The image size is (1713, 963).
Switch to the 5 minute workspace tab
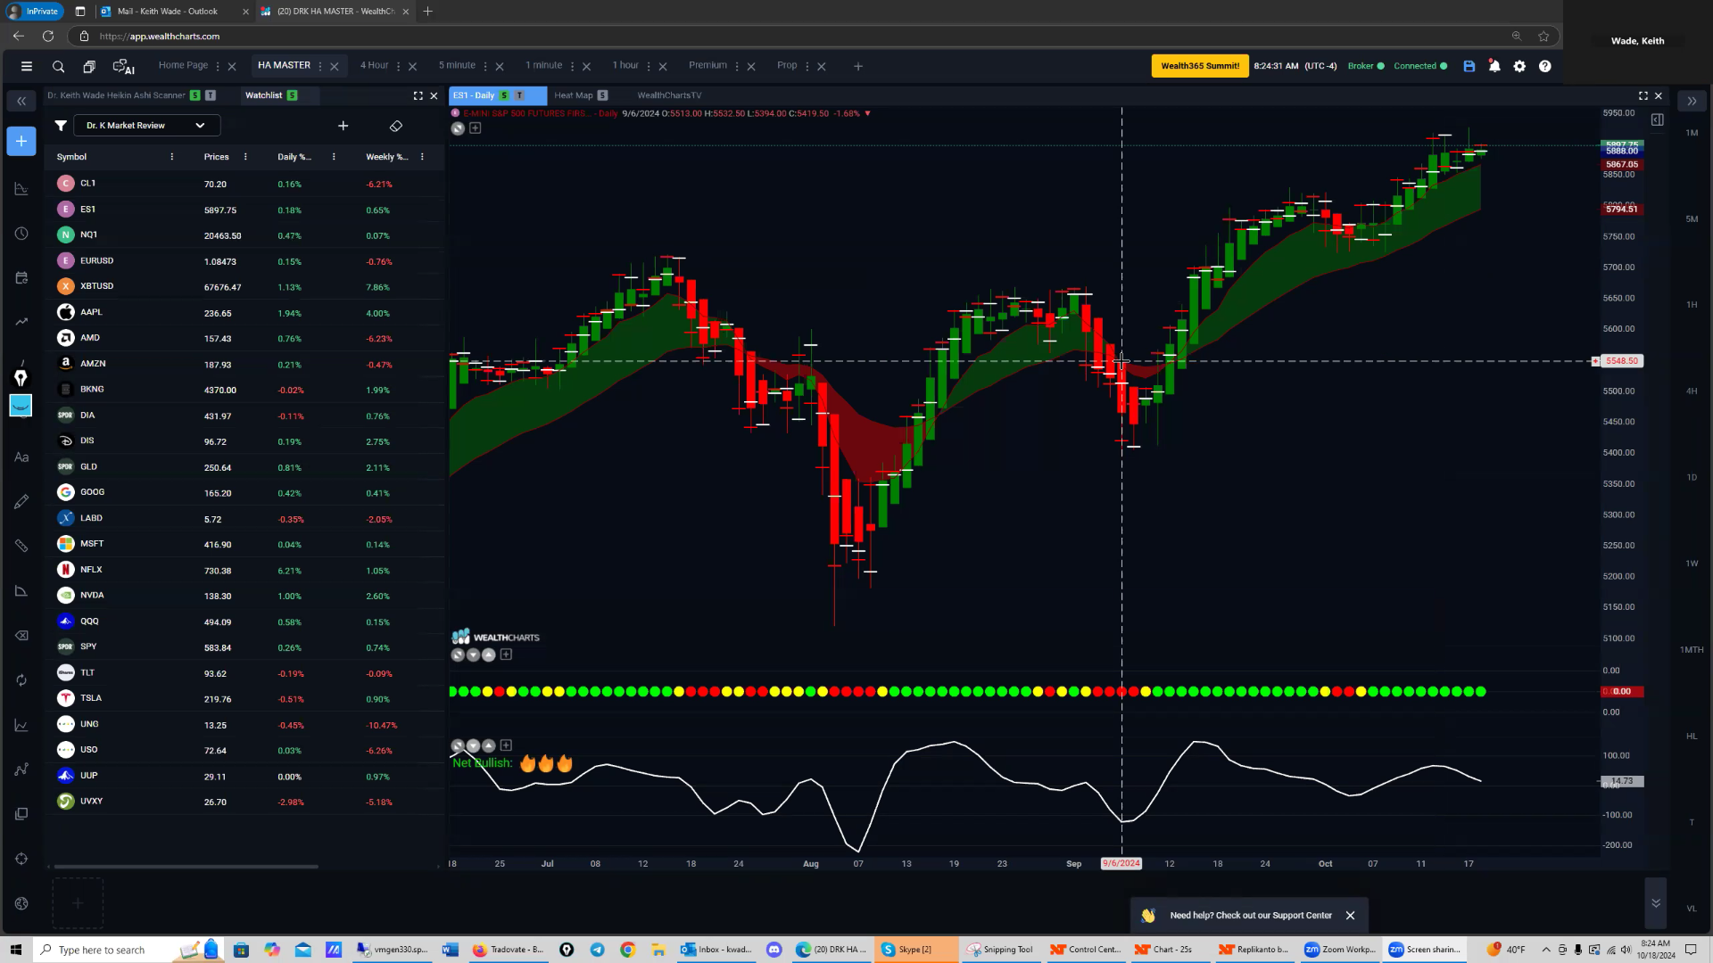(457, 65)
